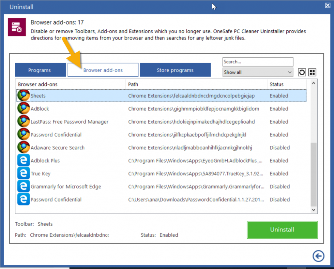This screenshot has height=269, width=334.
Task: Expand the Status column sort options
Action: (276, 84)
